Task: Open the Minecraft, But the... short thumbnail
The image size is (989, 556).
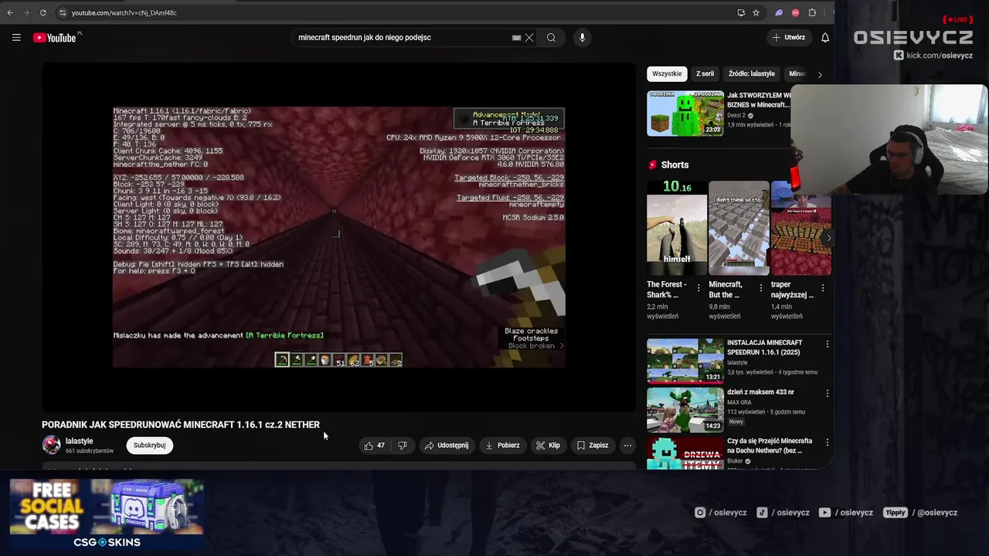Action: click(739, 228)
